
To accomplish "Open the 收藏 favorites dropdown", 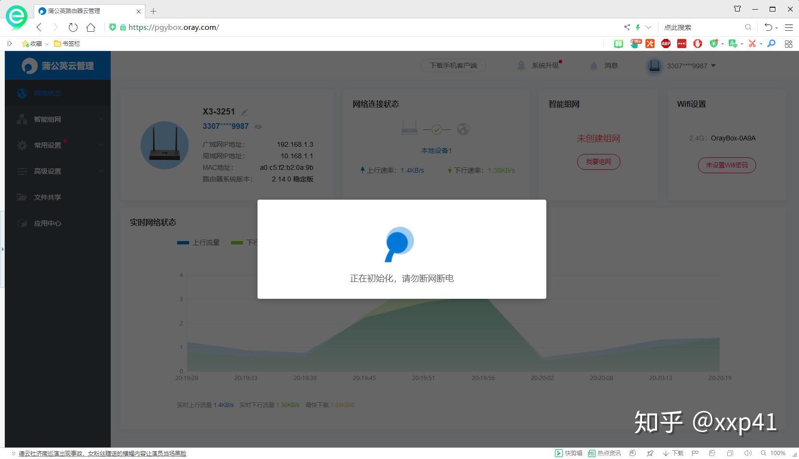I will point(35,44).
